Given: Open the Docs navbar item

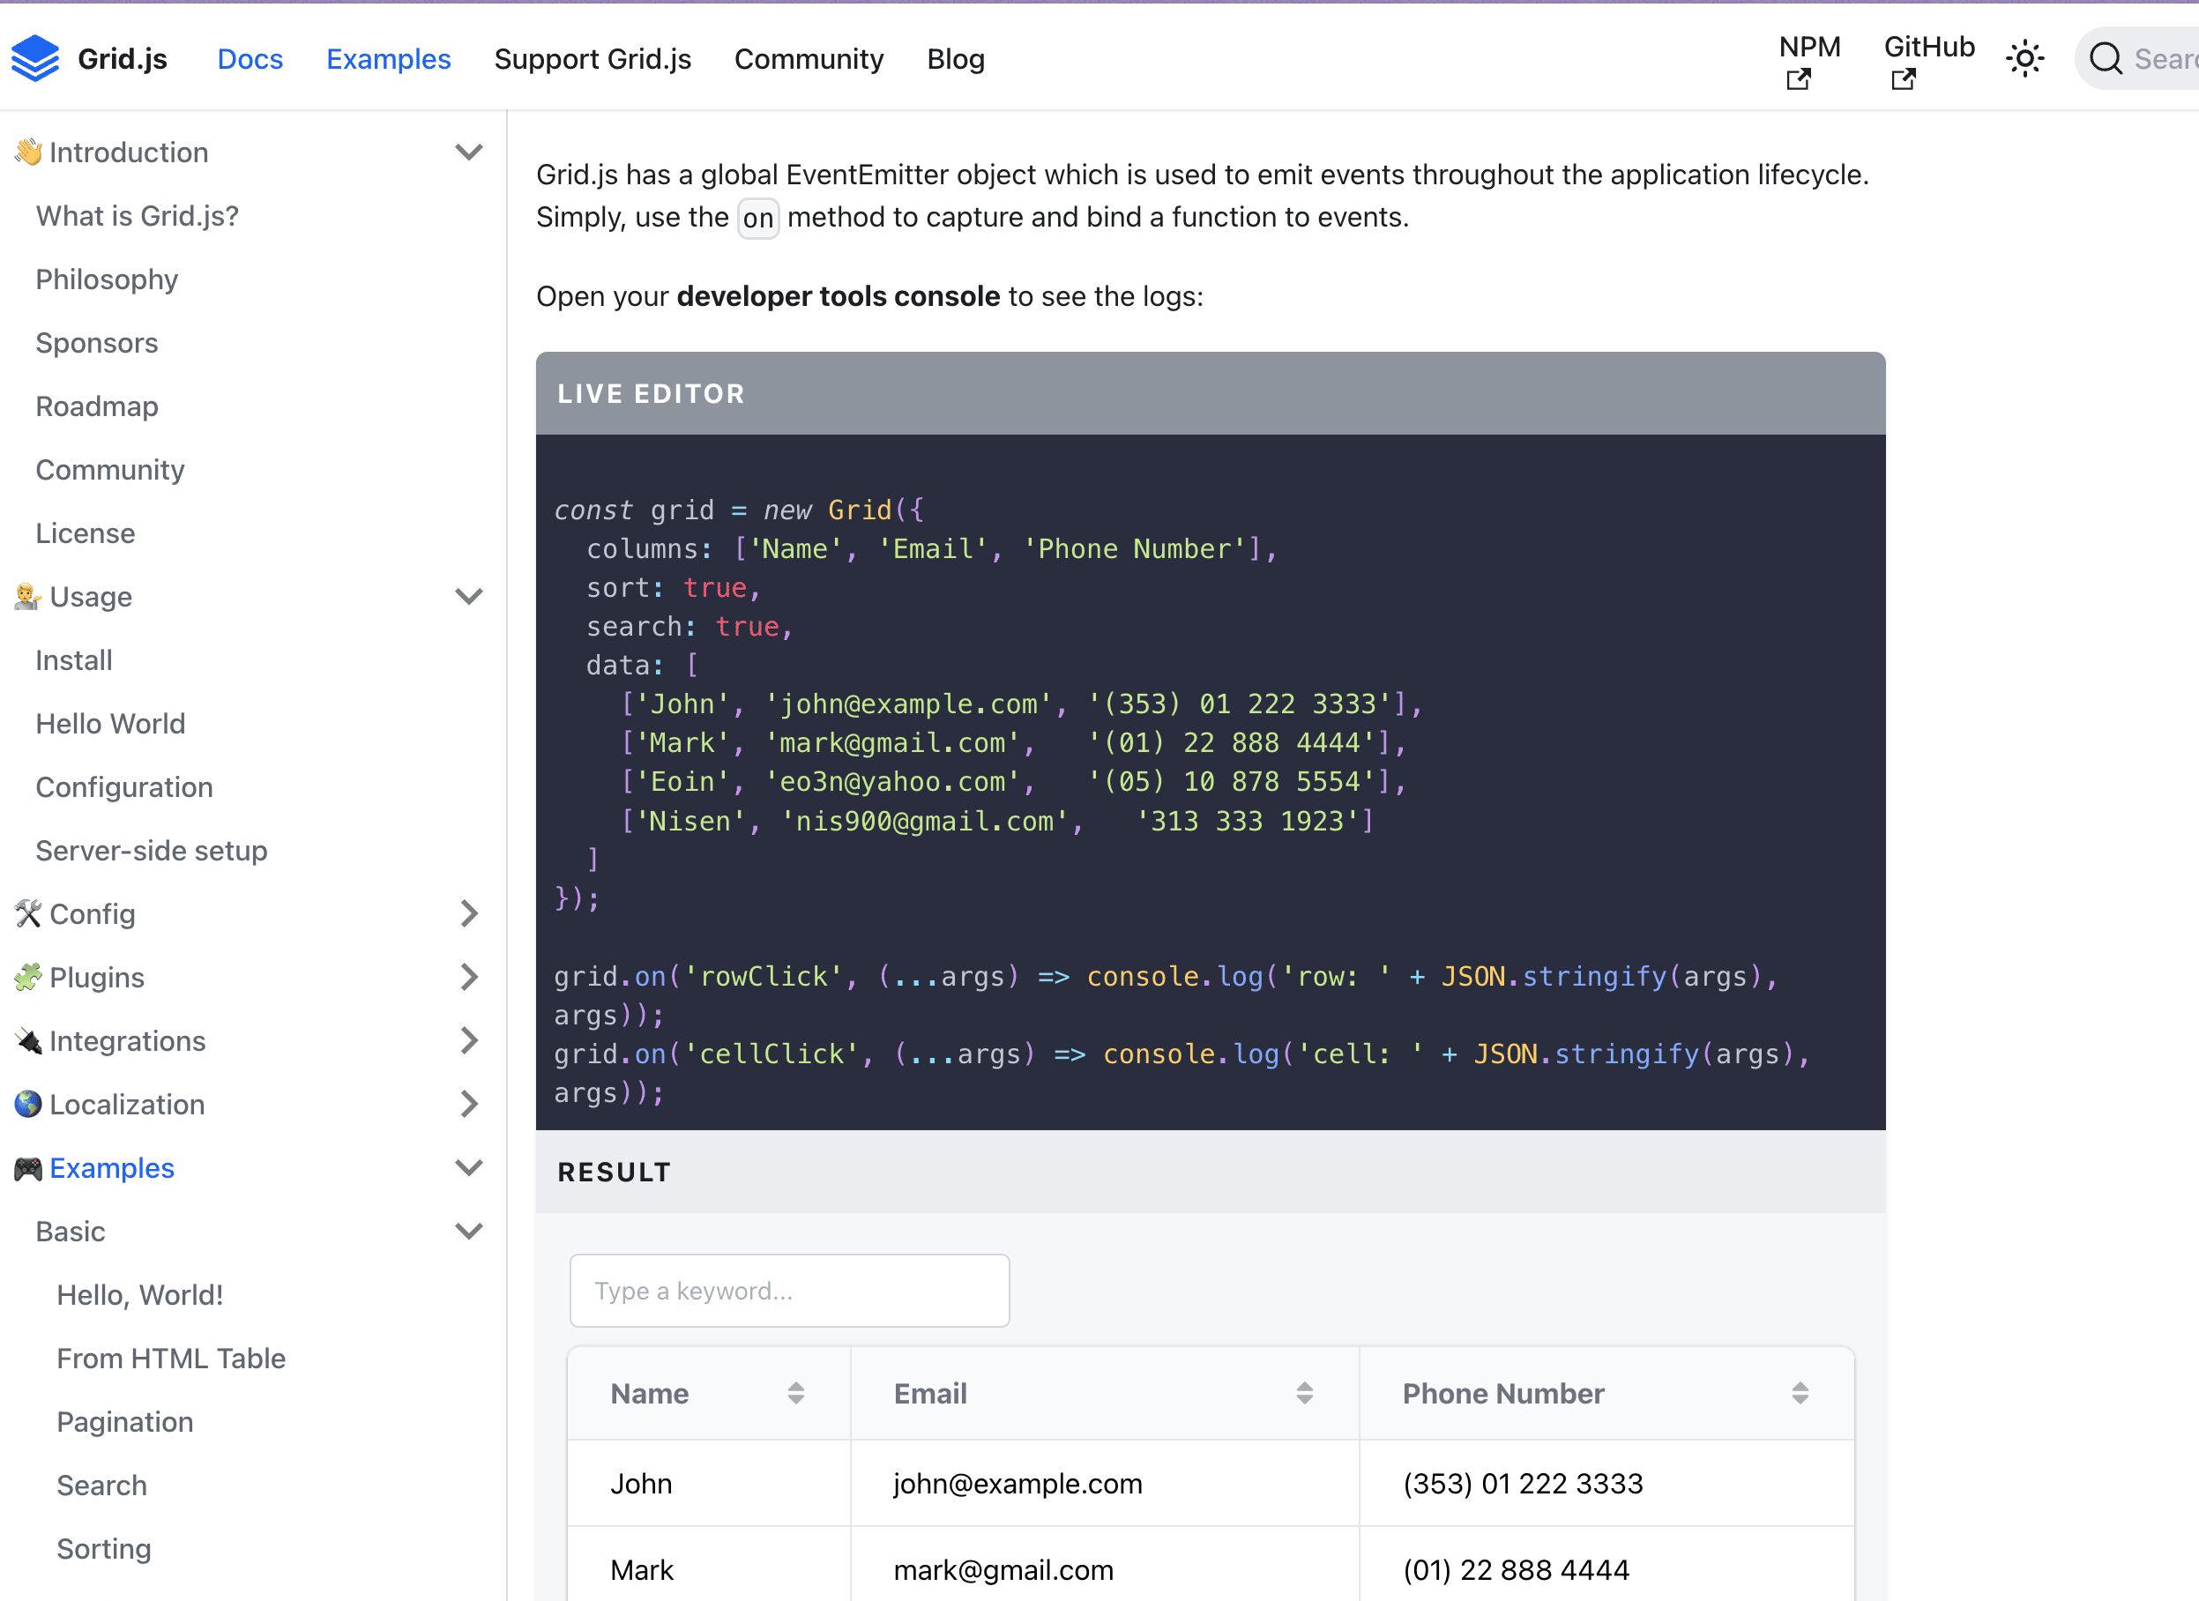Looking at the screenshot, I should (x=250, y=59).
